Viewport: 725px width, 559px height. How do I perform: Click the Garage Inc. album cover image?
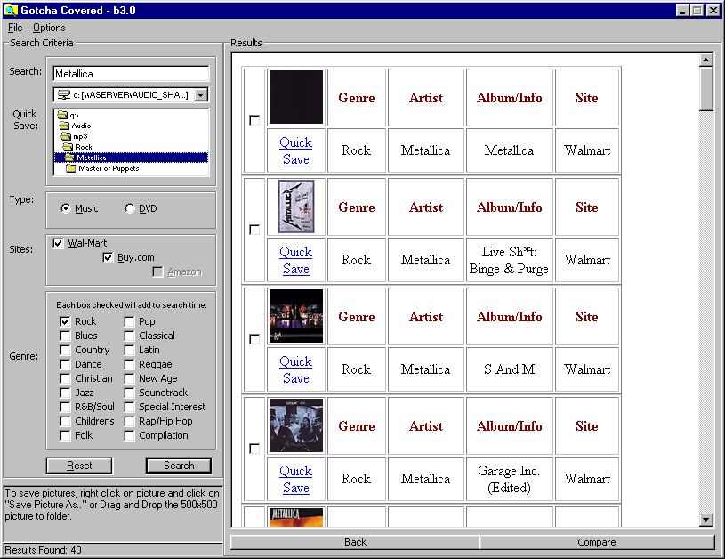coord(296,425)
